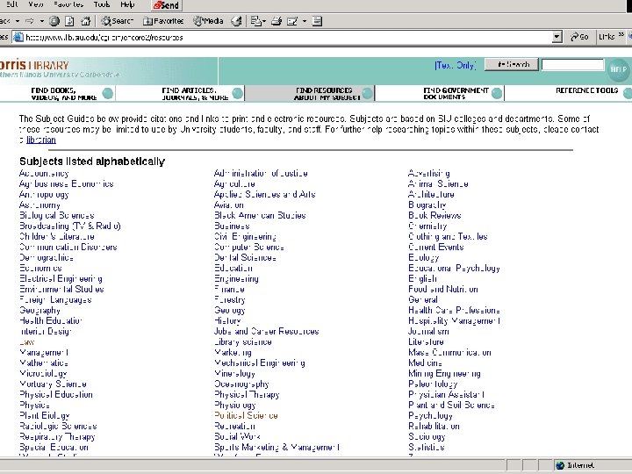The image size is (632, 474).
Task: Open the Mass Communication link
Action: 449,352
